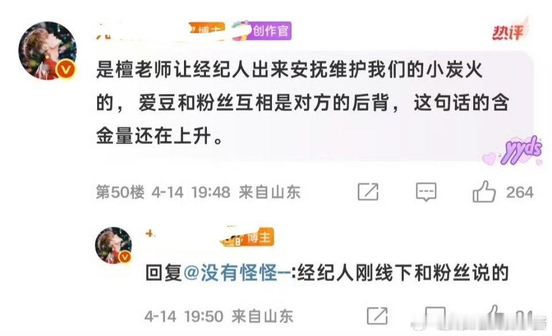This screenshot has height=336, width=552.
Task: Click the V badge on small reply avatar
Action: pos(125,257)
